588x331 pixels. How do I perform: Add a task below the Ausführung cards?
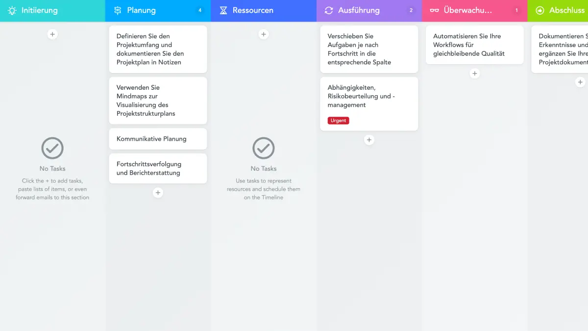coord(369,140)
